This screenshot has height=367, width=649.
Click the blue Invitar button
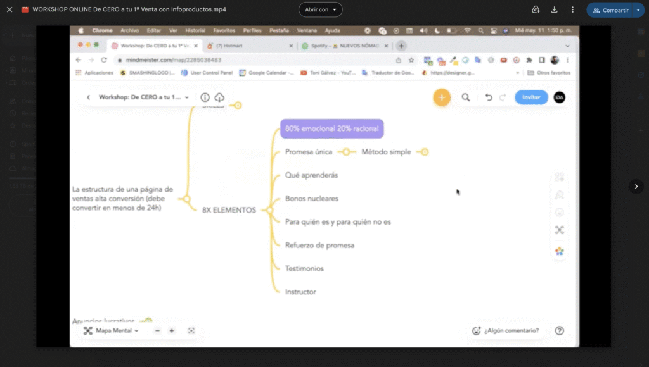531,97
